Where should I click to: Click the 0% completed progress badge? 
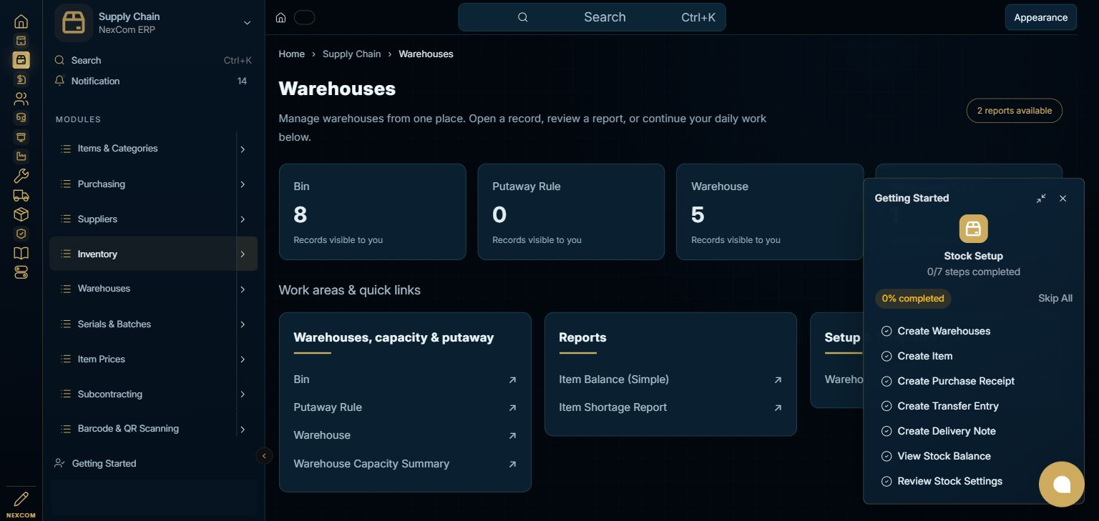click(x=913, y=299)
